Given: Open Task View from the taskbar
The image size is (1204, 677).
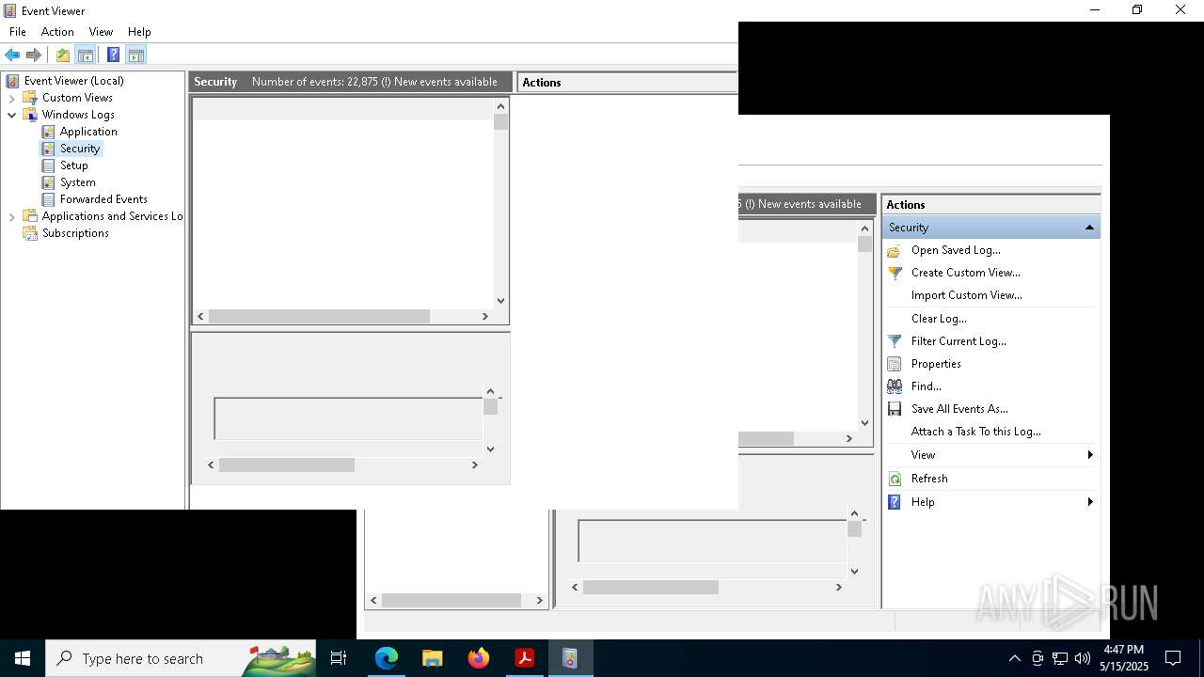Looking at the screenshot, I should (339, 658).
